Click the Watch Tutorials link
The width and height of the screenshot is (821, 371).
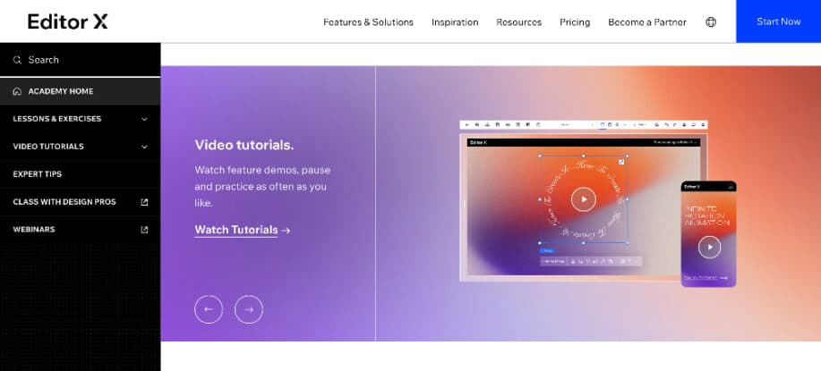tap(243, 230)
